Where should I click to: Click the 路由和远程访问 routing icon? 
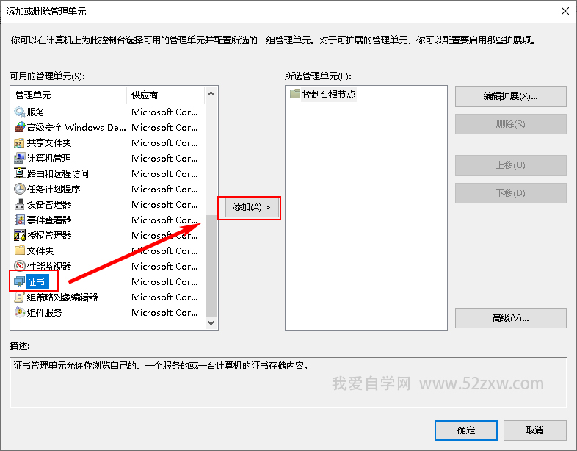(20, 173)
